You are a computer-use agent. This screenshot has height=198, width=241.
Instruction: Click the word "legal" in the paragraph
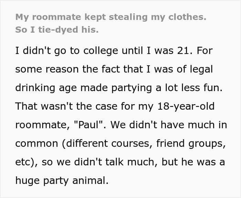(200, 69)
